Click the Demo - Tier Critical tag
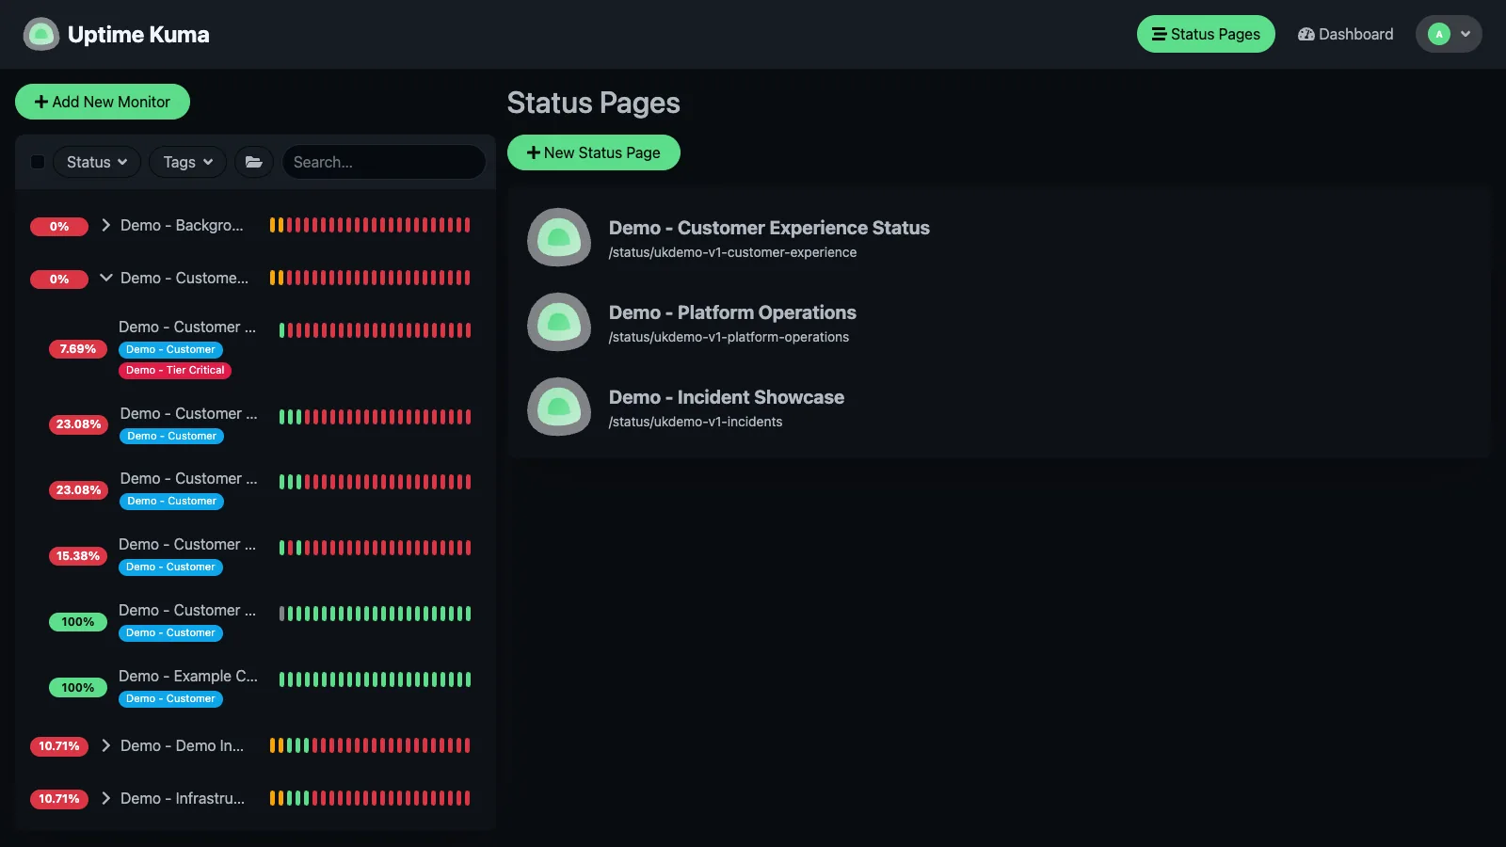1506x847 pixels. 175,370
